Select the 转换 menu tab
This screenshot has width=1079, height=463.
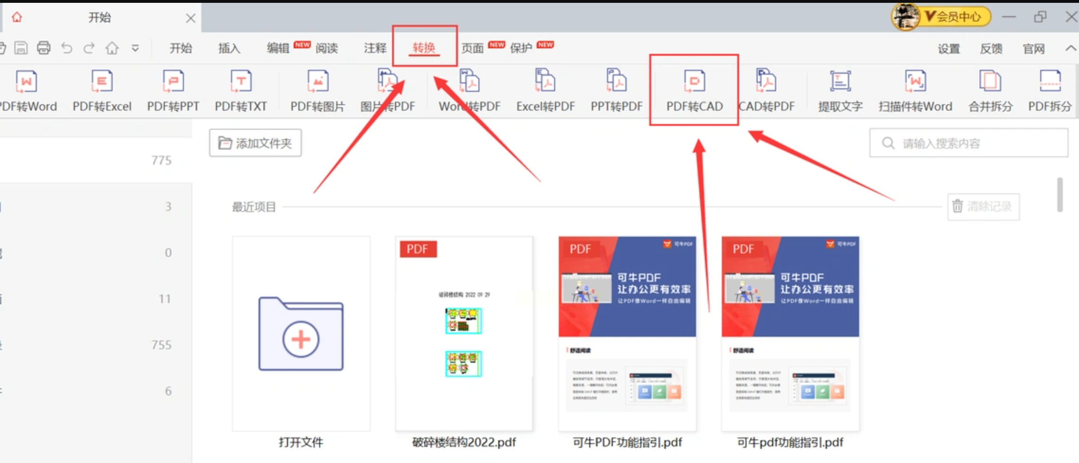[x=424, y=48]
